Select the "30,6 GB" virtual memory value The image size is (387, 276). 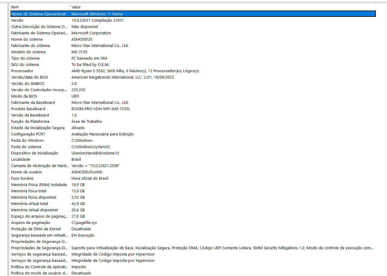click(x=78, y=210)
